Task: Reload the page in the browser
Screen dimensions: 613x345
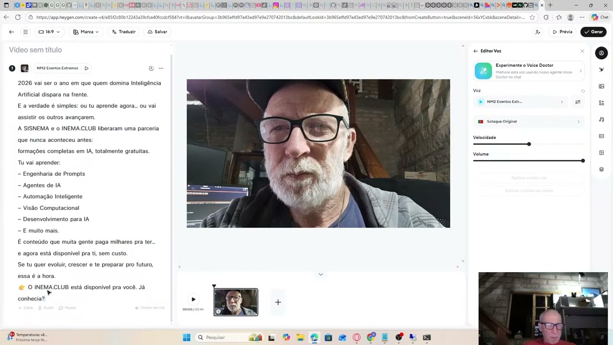Action: tap(18, 17)
